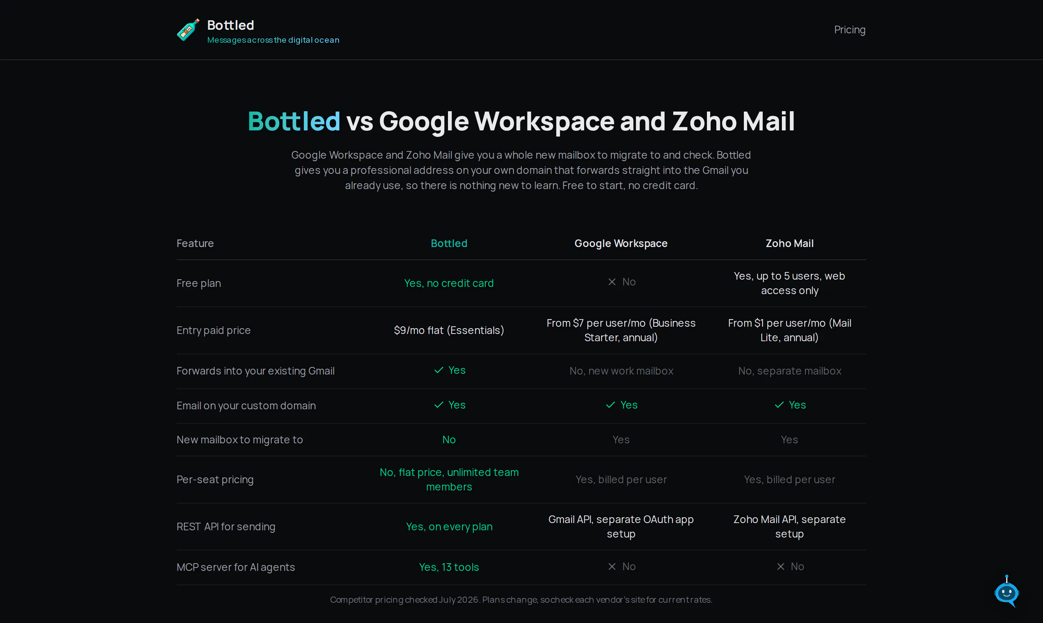The image size is (1043, 623).
Task: Click the tagline "Messages across the digital ocean"
Action: (x=273, y=40)
